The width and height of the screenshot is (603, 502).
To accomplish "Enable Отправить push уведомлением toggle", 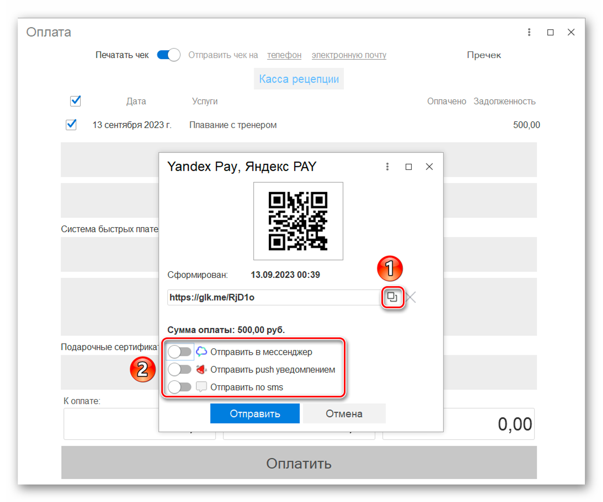I will pos(180,369).
